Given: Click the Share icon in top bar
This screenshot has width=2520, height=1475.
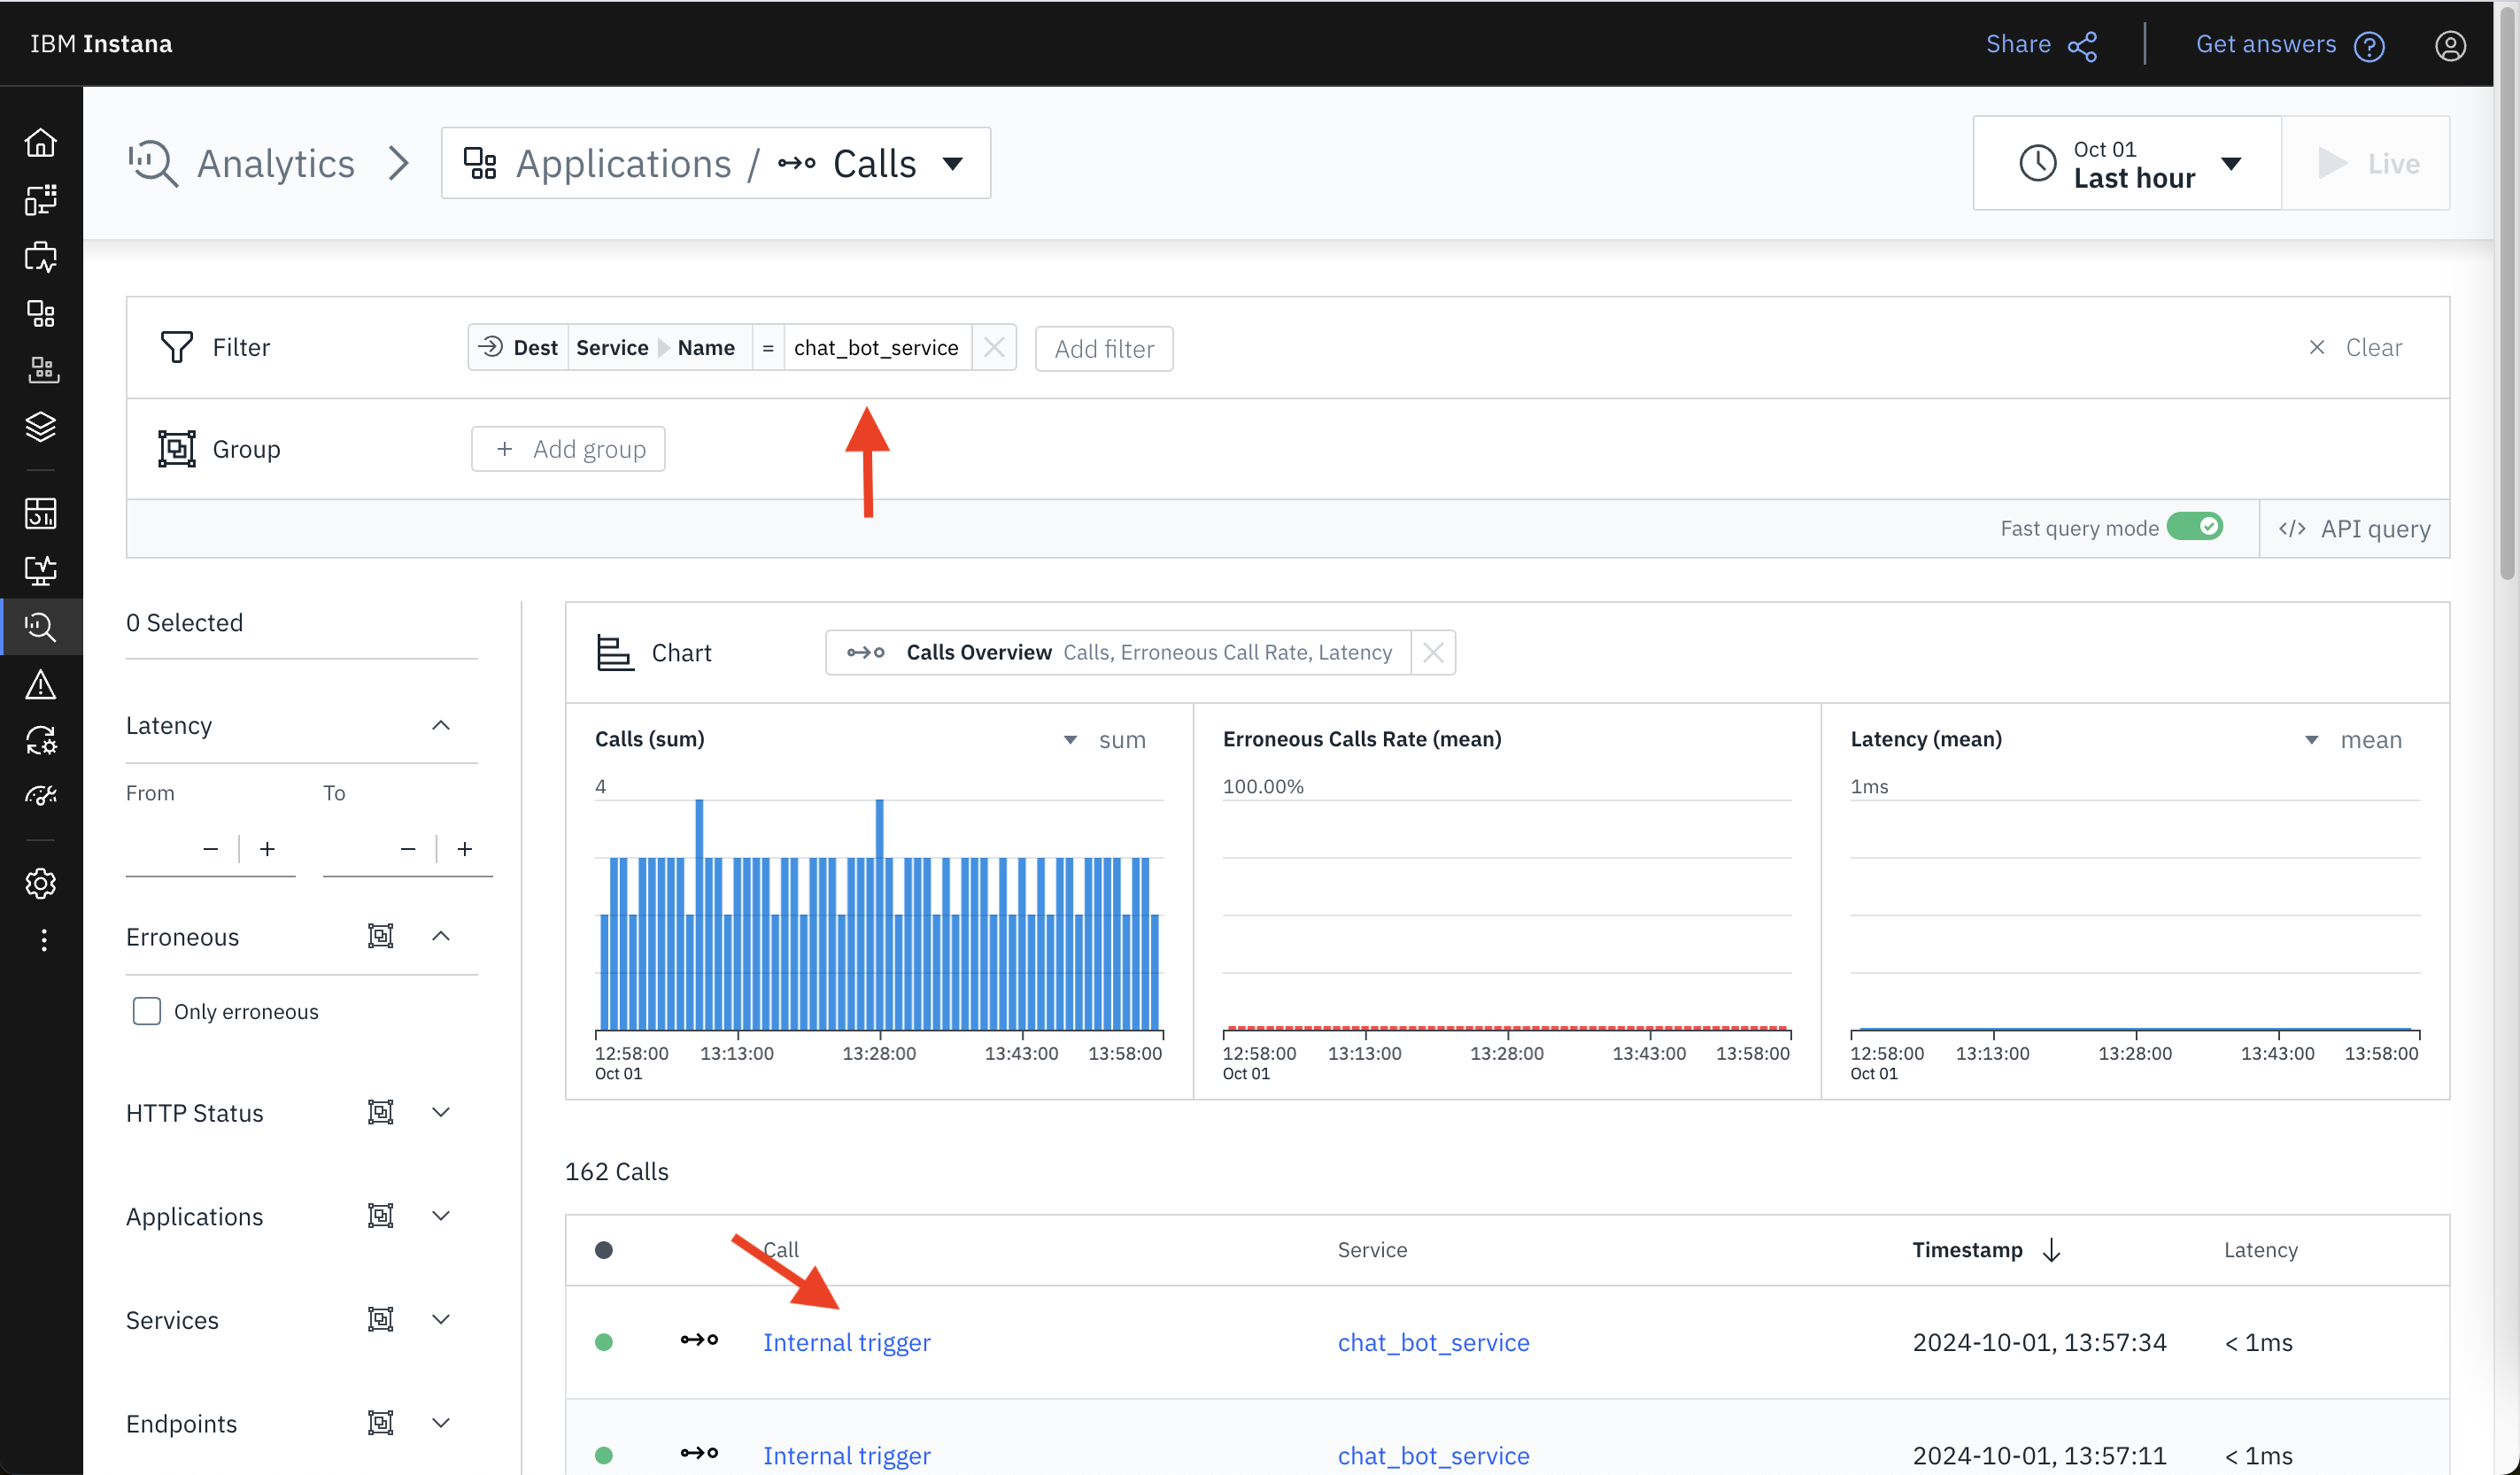Looking at the screenshot, I should tap(2083, 44).
